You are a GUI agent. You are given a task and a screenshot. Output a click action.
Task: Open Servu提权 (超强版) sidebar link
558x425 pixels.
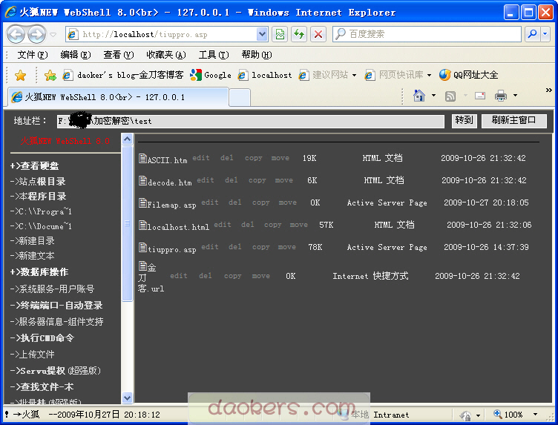click(56, 371)
